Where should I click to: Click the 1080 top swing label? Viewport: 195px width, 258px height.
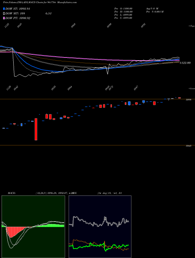point(109,26)
